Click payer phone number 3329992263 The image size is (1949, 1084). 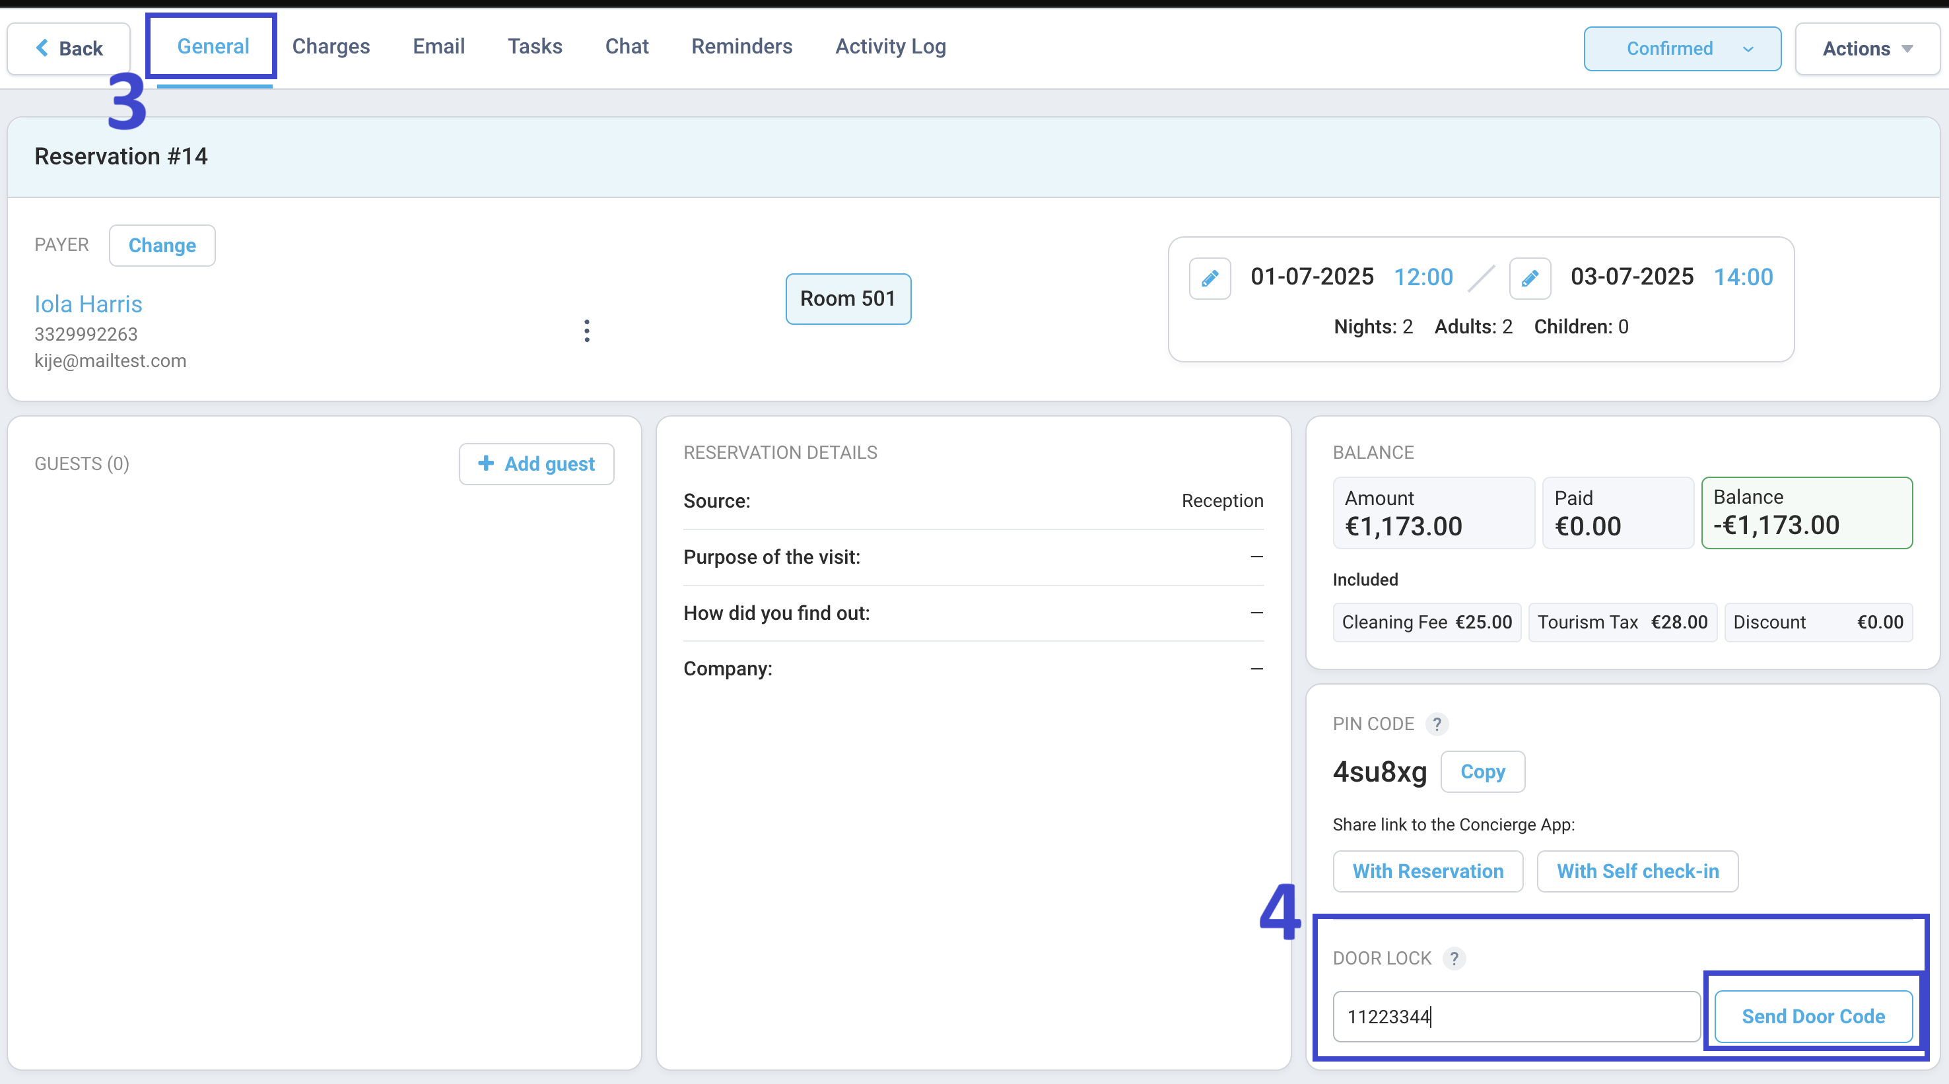point(86,334)
